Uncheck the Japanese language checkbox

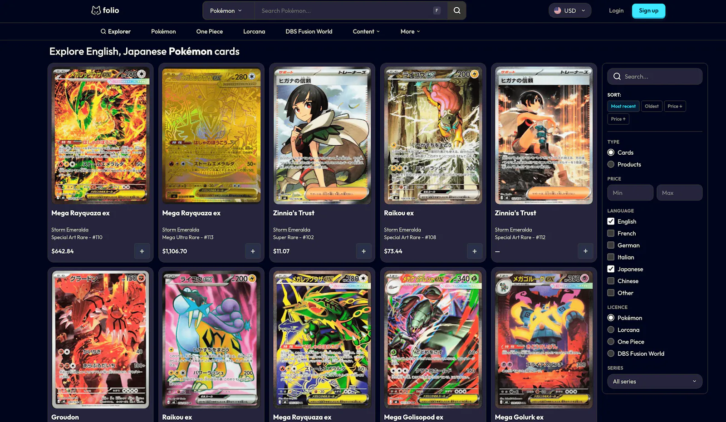(x=611, y=269)
